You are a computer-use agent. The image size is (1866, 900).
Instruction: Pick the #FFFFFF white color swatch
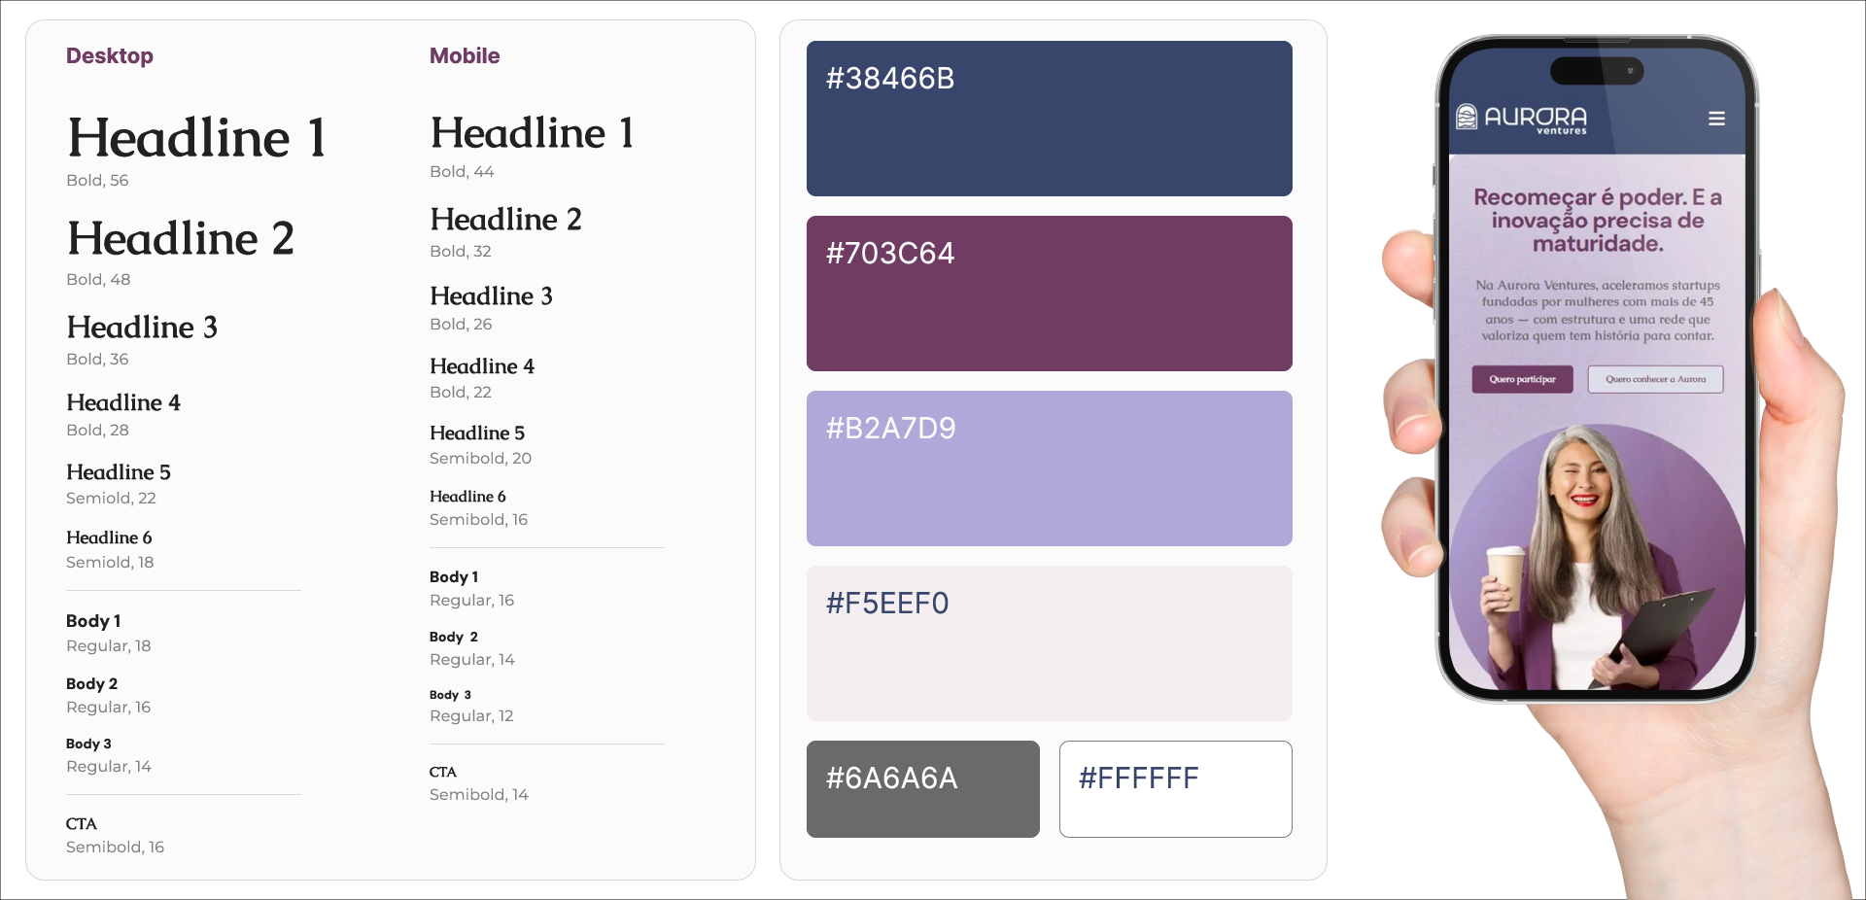tap(1175, 789)
